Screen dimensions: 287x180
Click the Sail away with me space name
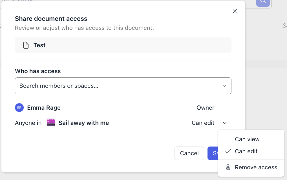tap(84, 123)
